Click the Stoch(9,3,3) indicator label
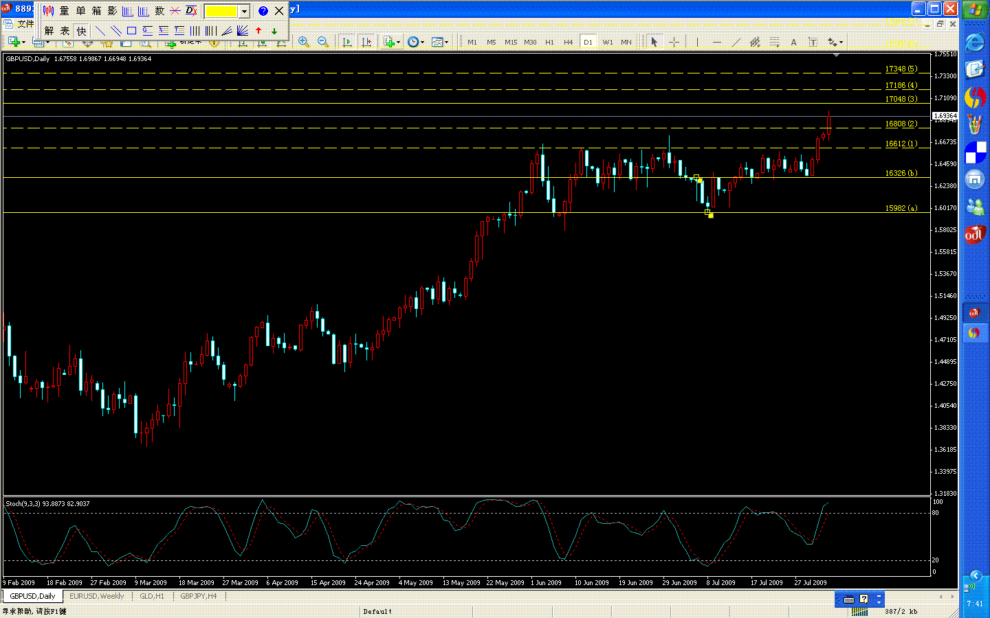The width and height of the screenshot is (990, 618). click(47, 503)
